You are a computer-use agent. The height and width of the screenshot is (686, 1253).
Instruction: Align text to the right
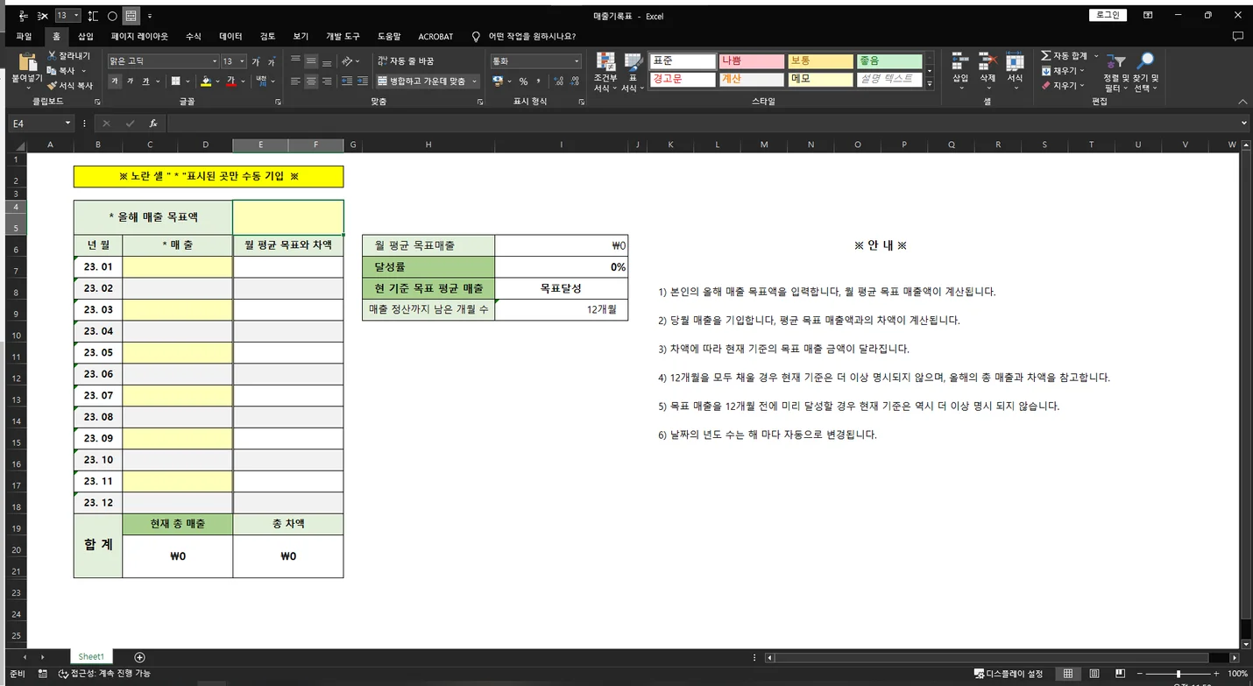[x=327, y=81]
